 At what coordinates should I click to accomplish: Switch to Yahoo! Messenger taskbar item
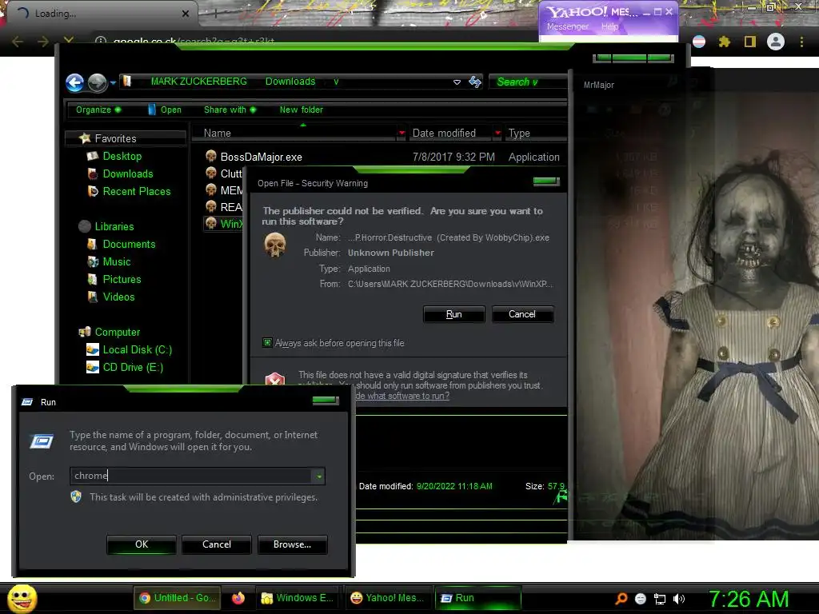[x=387, y=598]
